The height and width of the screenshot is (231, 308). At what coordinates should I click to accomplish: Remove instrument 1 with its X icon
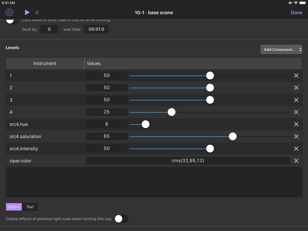click(296, 75)
